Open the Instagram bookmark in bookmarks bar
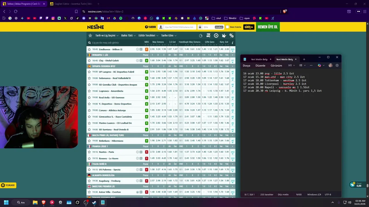Screen dimensions: 369x207 pyautogui.click(x=53, y=18)
